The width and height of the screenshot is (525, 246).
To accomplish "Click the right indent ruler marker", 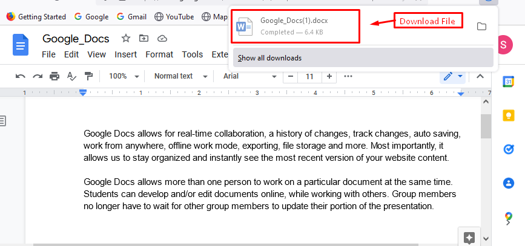I will coord(461,94).
